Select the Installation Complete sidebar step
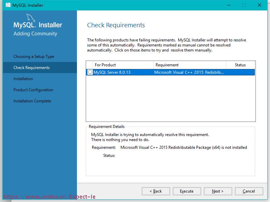 point(32,101)
